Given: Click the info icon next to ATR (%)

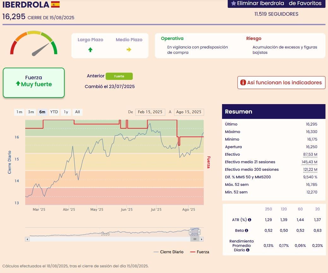Looking at the screenshot, I should [249, 220].
